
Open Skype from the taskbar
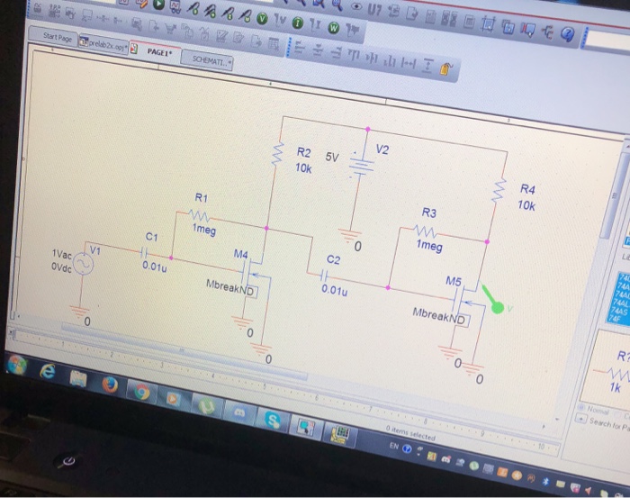[x=273, y=420]
